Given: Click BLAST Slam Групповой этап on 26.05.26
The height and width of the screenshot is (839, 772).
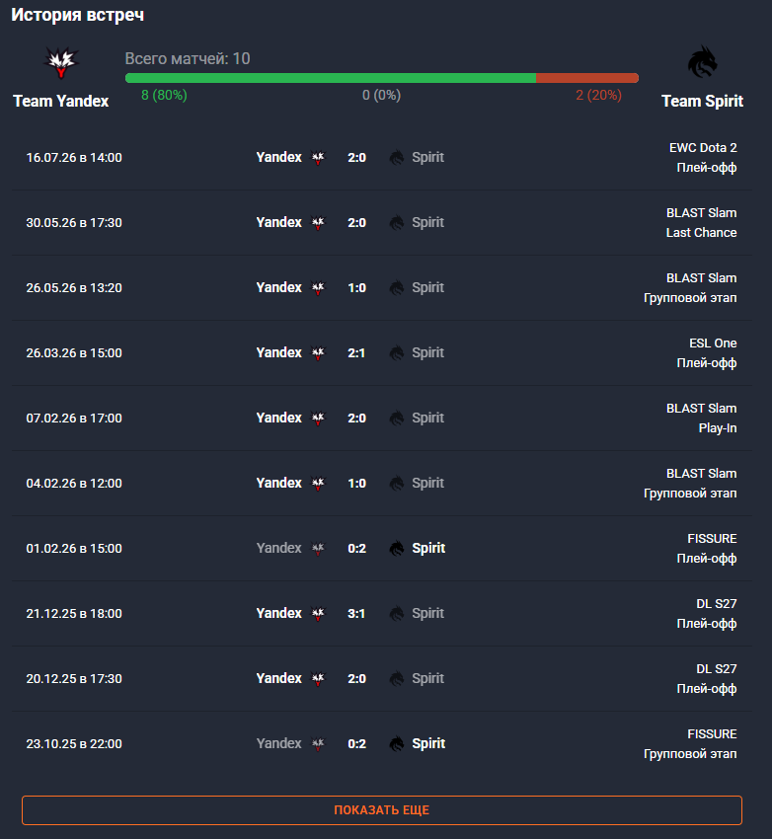Looking at the screenshot, I should pyautogui.click(x=690, y=288).
